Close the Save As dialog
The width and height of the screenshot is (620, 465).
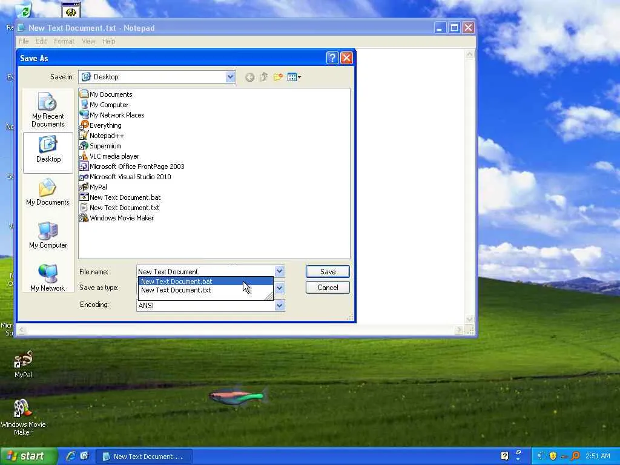[x=346, y=58]
